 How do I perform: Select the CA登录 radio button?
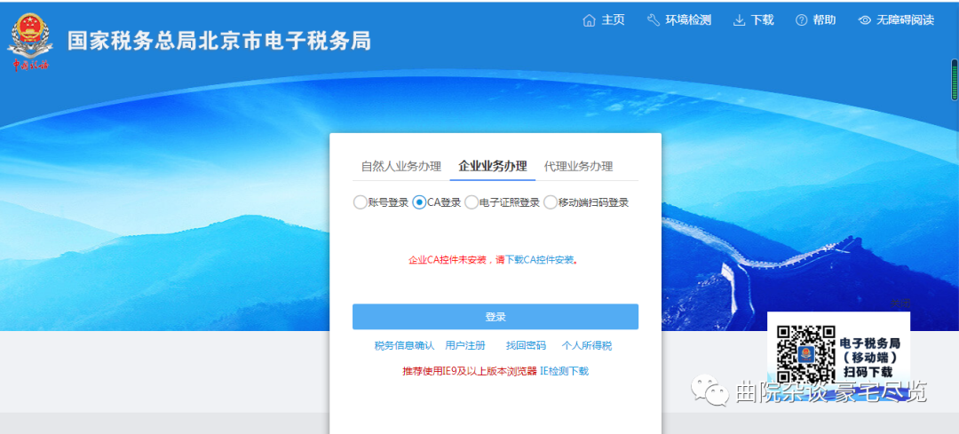(x=419, y=202)
